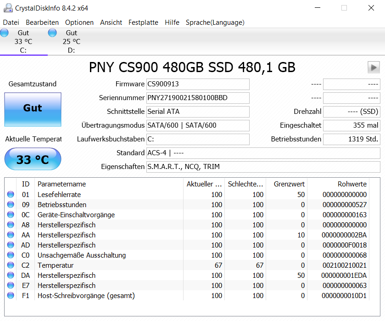Click the blue status dot beside Lesefehlerrate
Image resolution: width=385 pixels, height=321 pixels.
(10, 194)
